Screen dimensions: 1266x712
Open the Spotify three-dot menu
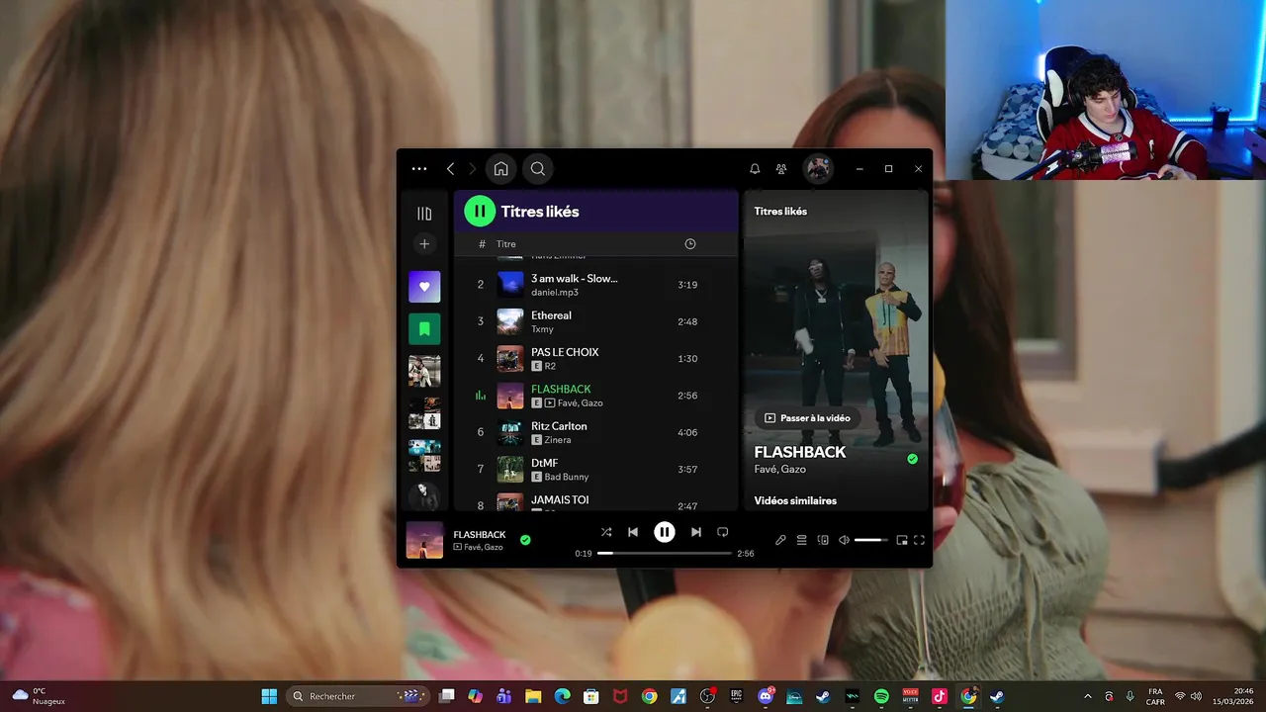click(419, 169)
